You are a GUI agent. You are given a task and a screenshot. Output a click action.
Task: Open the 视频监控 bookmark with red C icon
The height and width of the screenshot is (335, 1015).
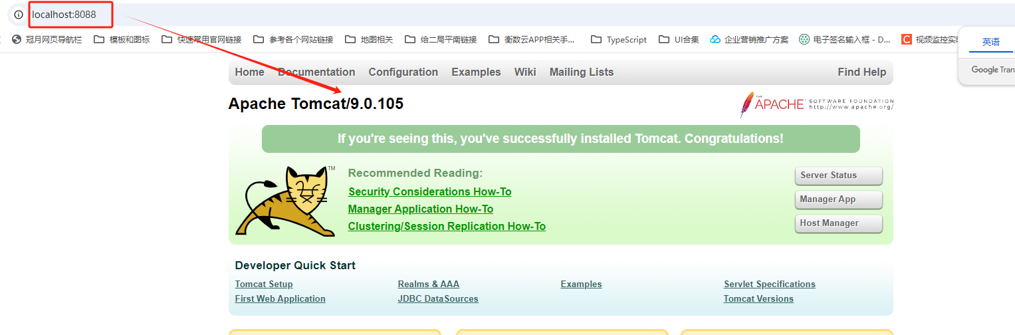[x=929, y=40]
